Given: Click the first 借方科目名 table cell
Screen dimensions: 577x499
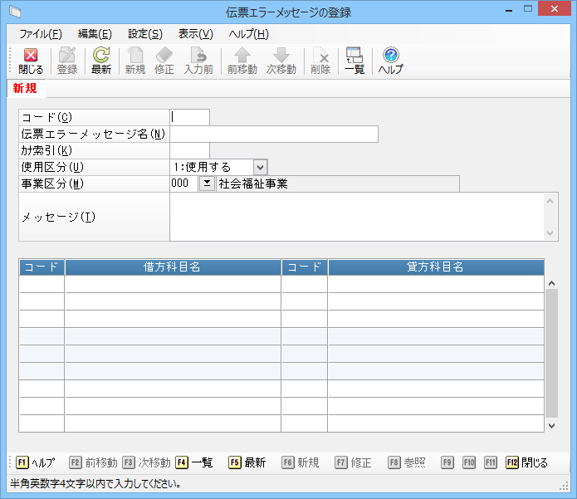Looking at the screenshot, I should click(x=173, y=284).
